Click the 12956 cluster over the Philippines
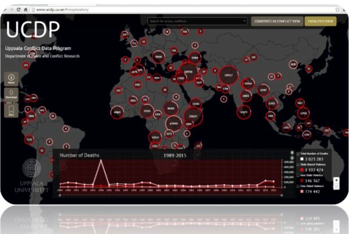The width and height of the screenshot is (349, 234). tap(303, 113)
